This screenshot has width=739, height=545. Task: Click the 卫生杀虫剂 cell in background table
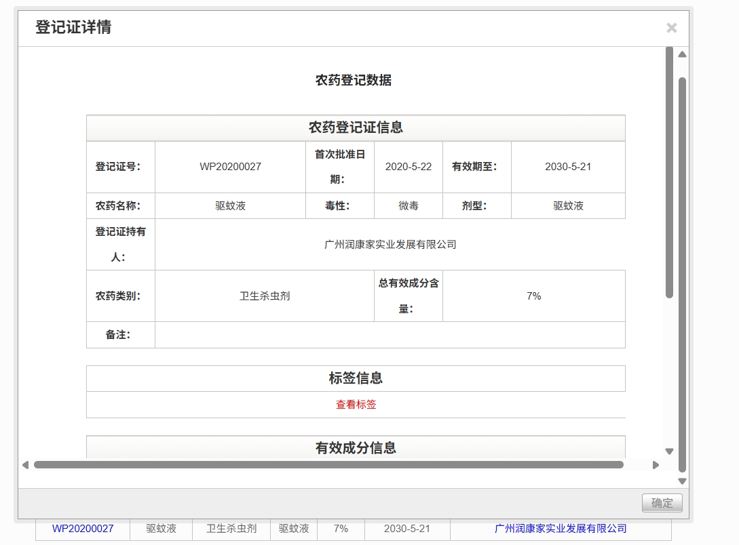[x=231, y=529]
